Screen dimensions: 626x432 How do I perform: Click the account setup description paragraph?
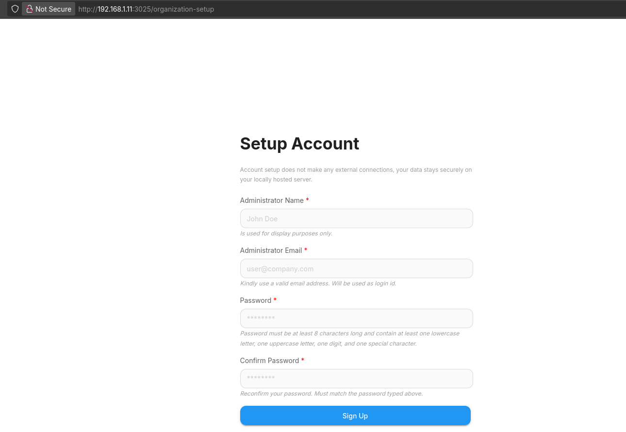click(356, 175)
